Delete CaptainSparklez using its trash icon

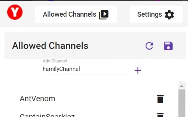[x=160, y=115]
